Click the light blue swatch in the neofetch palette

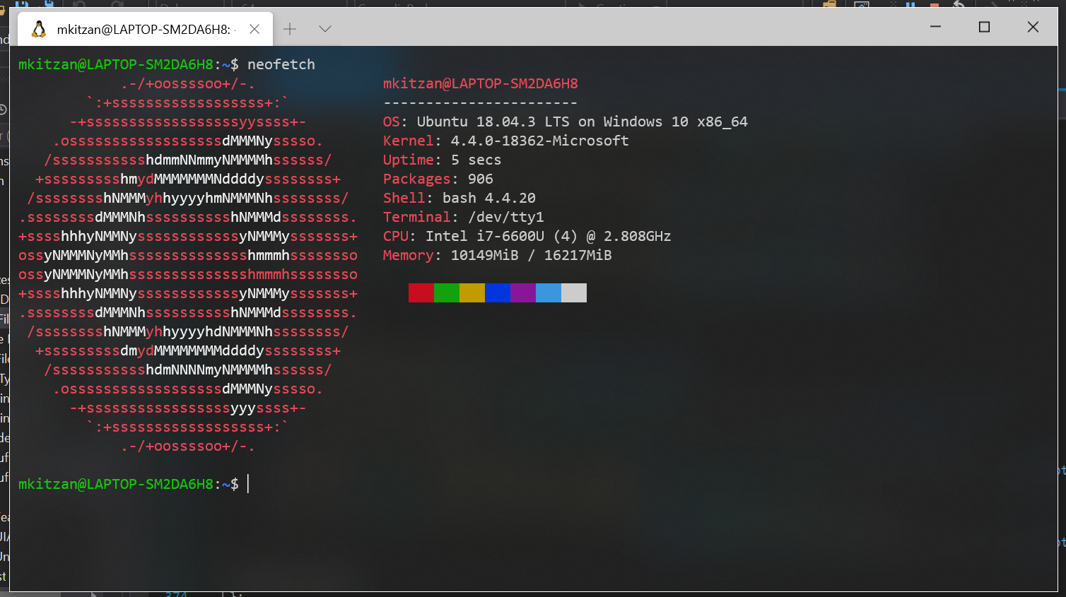click(548, 292)
